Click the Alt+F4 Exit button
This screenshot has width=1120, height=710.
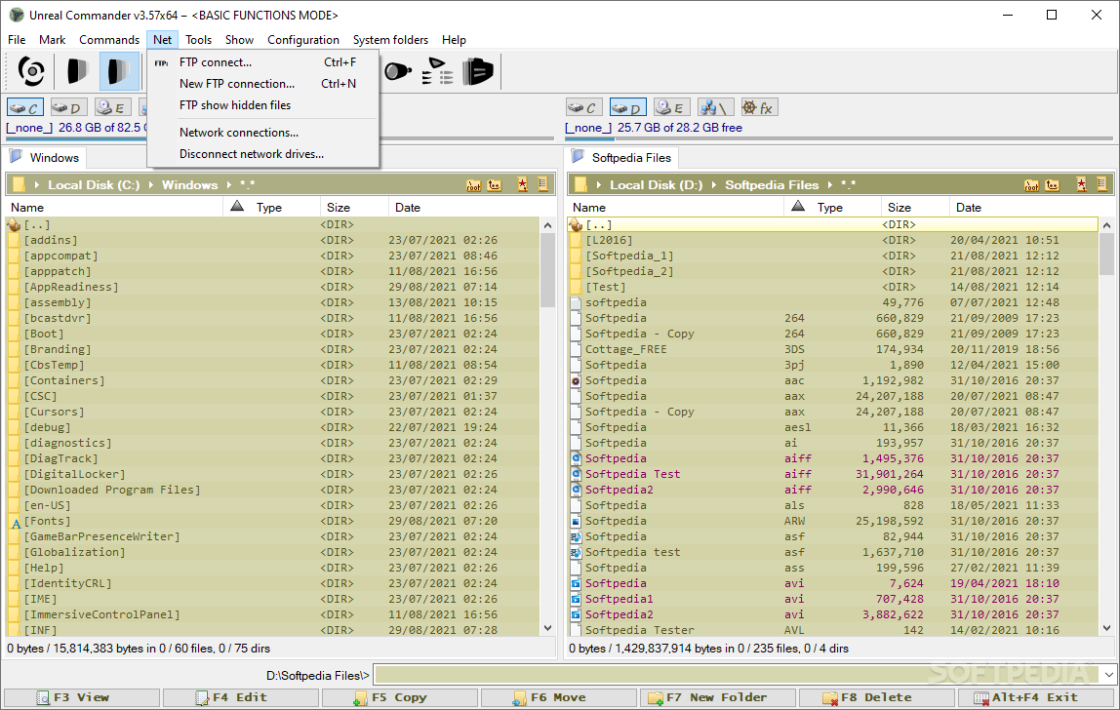pyautogui.click(x=1036, y=697)
